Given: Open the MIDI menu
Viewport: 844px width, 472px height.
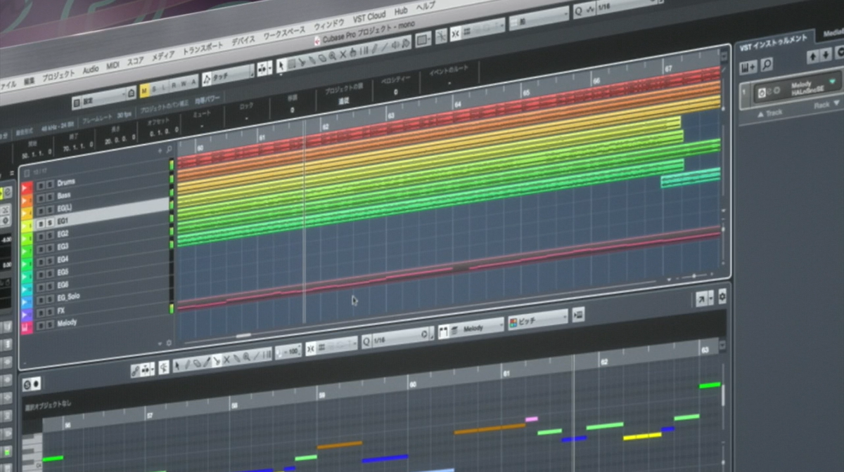Looking at the screenshot, I should tap(113, 66).
